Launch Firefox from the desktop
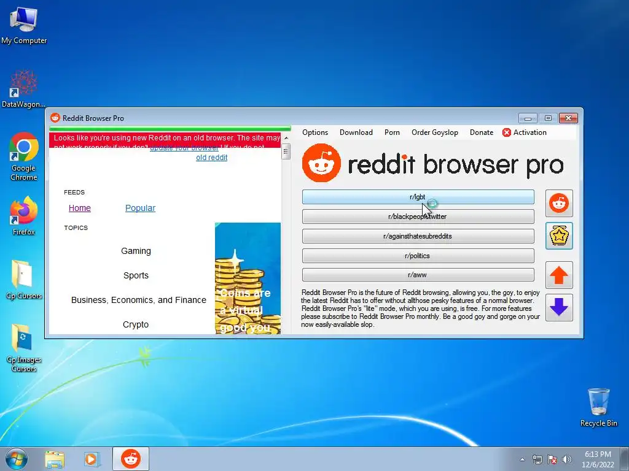Image resolution: width=629 pixels, height=471 pixels. 24,216
